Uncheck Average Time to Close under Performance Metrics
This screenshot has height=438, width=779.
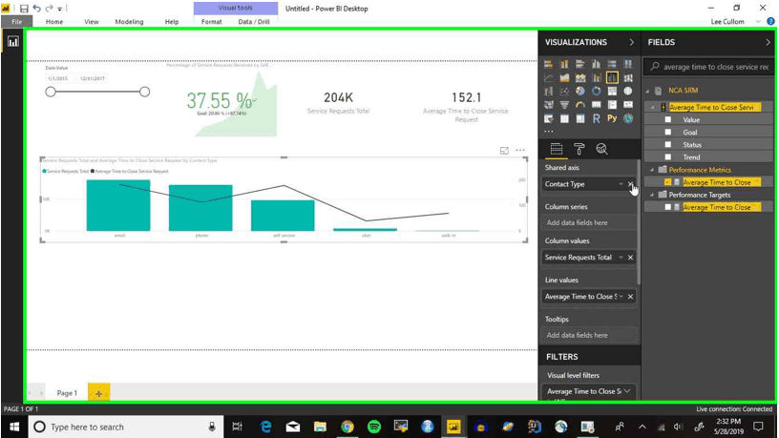pos(667,182)
